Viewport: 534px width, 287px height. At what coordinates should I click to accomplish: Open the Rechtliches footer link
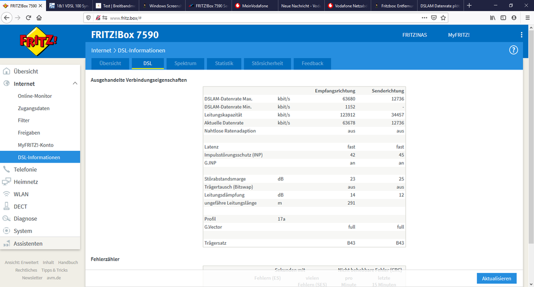point(26,270)
